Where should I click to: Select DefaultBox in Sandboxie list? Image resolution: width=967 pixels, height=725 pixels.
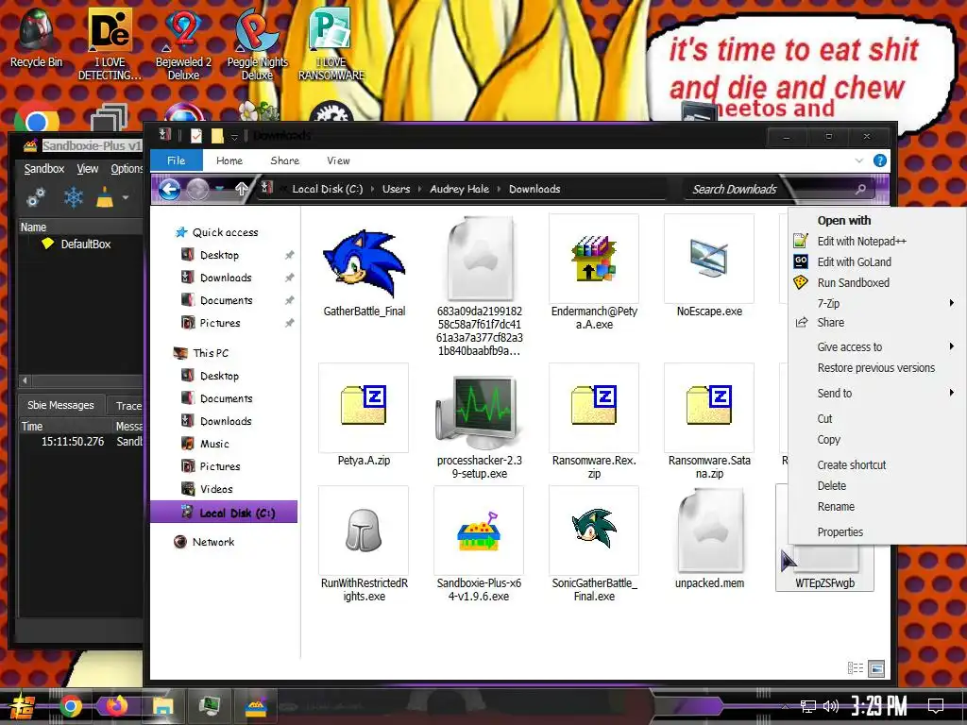click(85, 244)
